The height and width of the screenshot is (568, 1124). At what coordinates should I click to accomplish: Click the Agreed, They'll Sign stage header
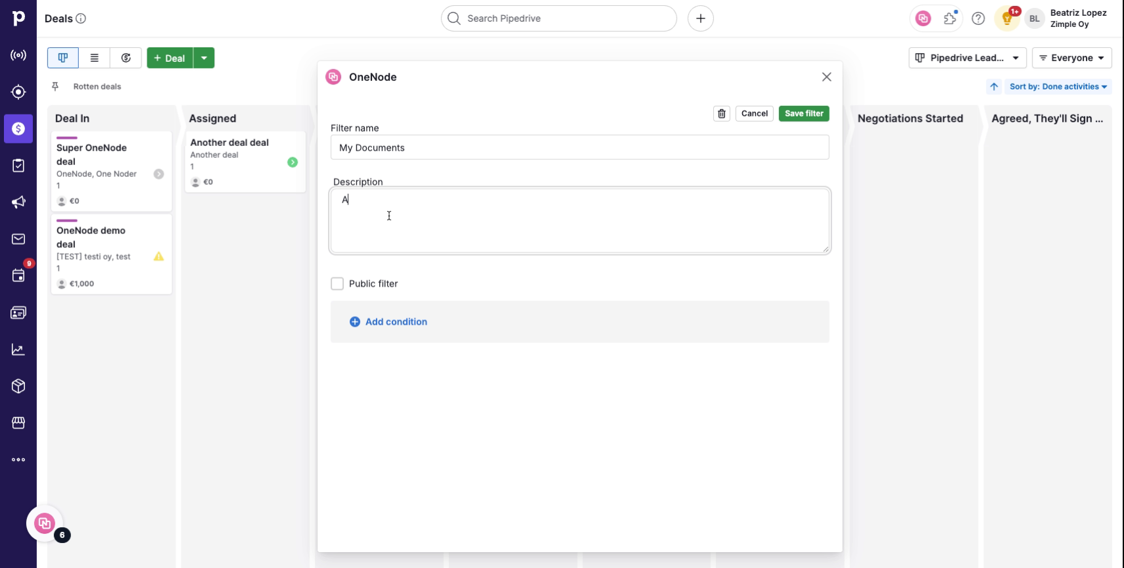1047,118
